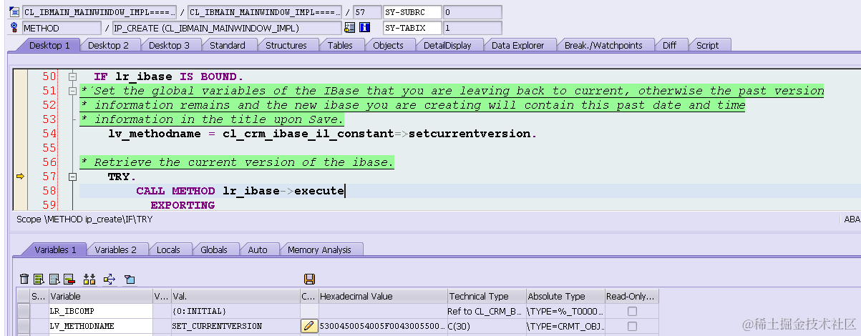Click the list icon with red minus
The height and width of the screenshot is (336, 861).
tap(69, 279)
